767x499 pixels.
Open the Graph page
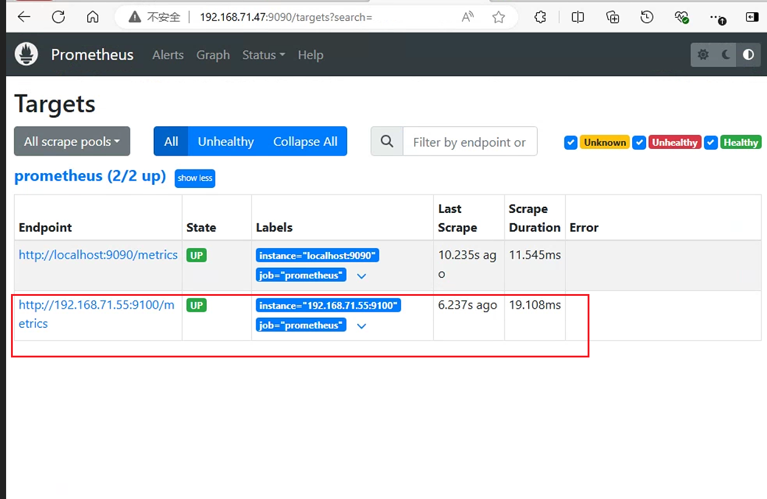pyautogui.click(x=213, y=55)
